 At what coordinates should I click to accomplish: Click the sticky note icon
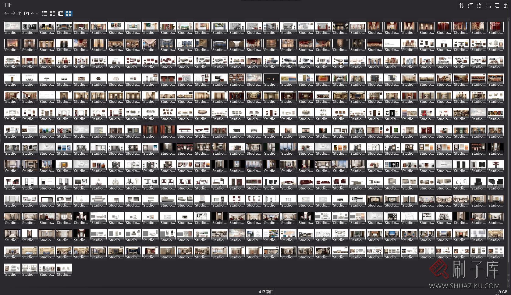point(497,5)
